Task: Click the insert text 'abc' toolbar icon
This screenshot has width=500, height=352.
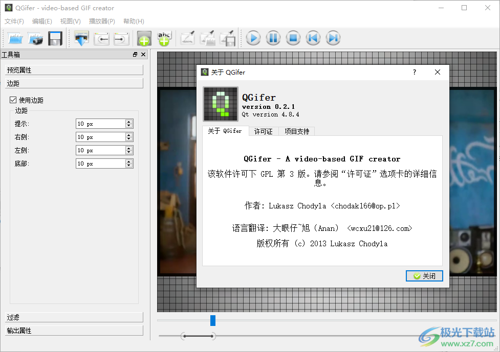Action: click(x=163, y=38)
